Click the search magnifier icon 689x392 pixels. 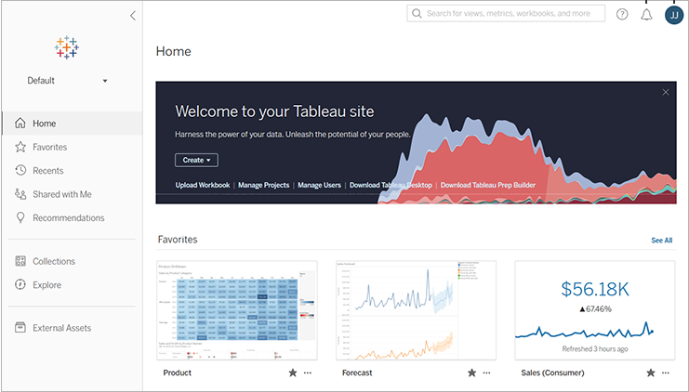click(417, 14)
